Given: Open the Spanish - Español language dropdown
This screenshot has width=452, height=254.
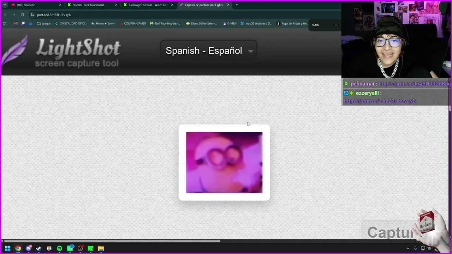Looking at the screenshot, I should tap(209, 51).
